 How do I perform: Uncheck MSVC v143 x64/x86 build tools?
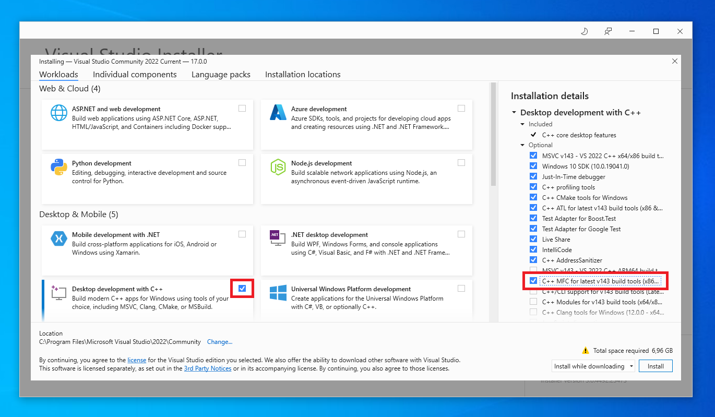(533, 156)
